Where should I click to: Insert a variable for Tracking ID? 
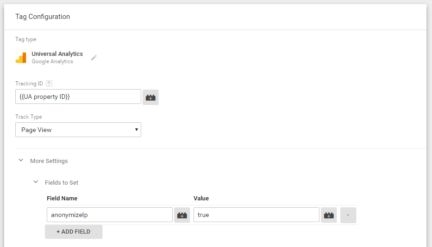150,97
